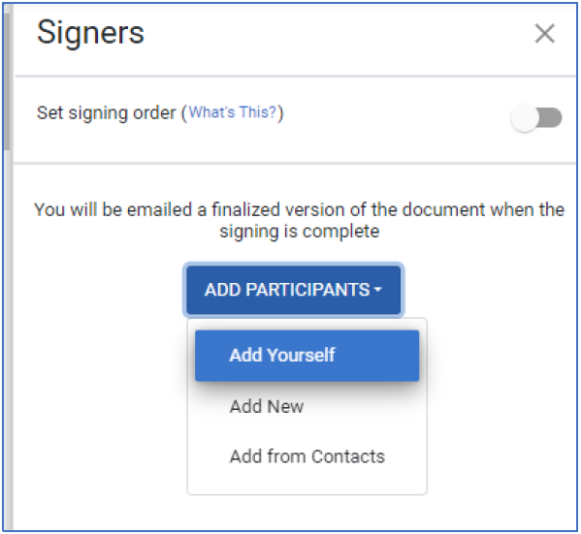This screenshot has height=534, width=581.
Task: Click the word New in the Add New entry
Action: click(285, 406)
